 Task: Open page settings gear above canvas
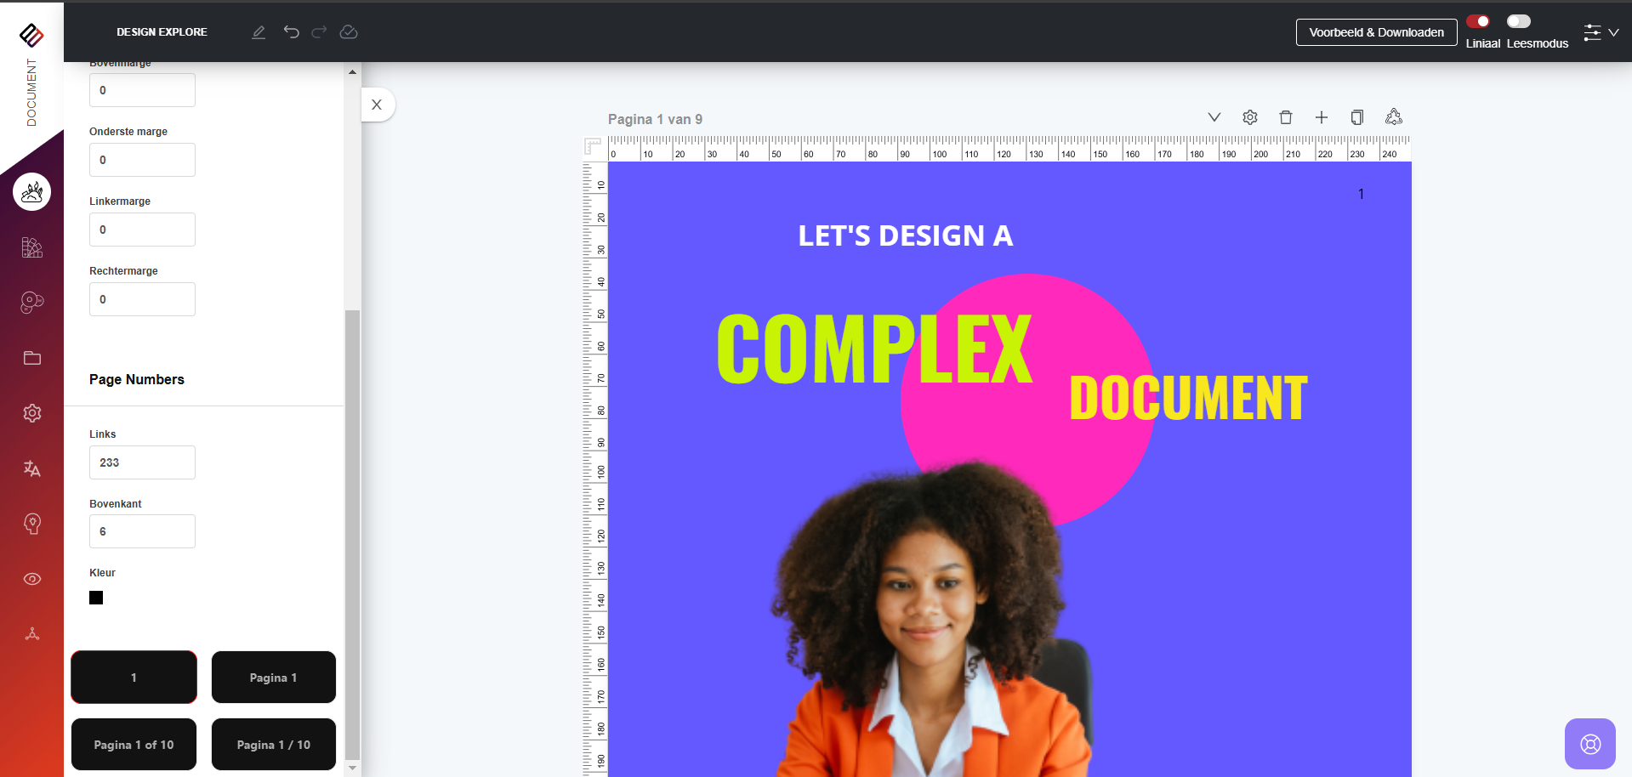pos(1250,117)
